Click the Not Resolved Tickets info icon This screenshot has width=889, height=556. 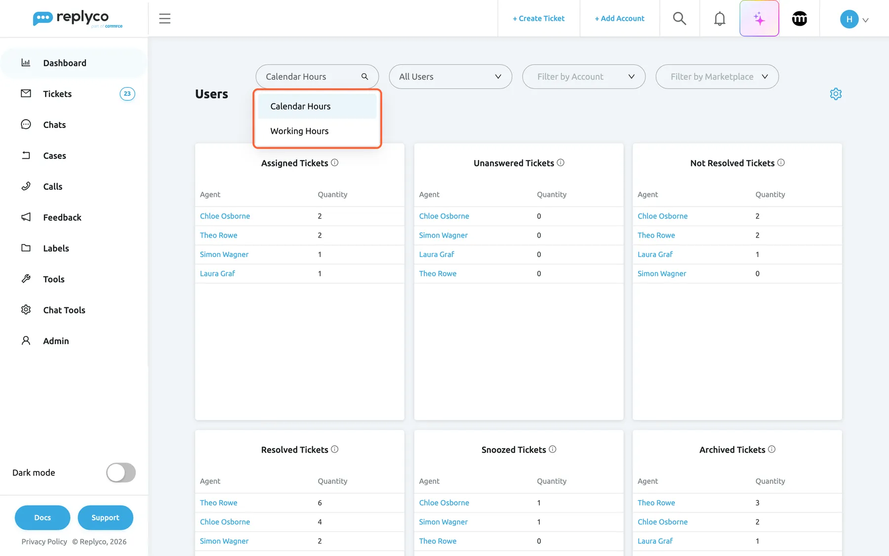click(781, 163)
